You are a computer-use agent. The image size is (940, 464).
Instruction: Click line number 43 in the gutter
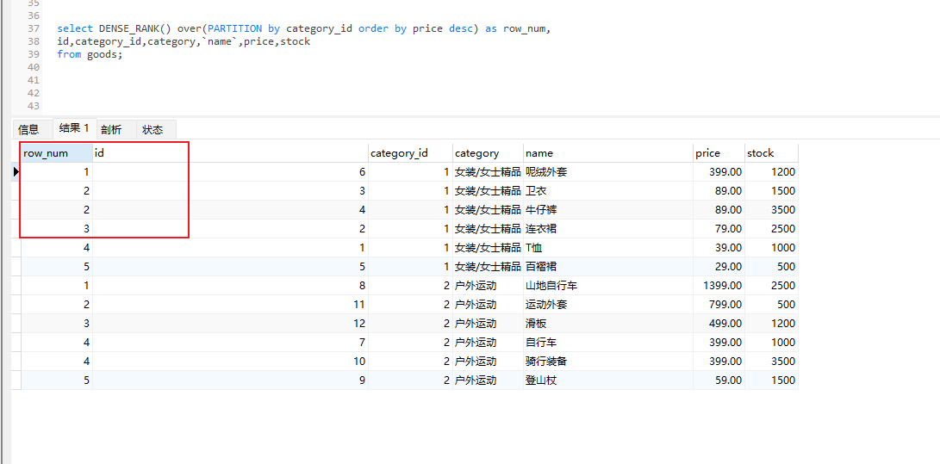(34, 106)
